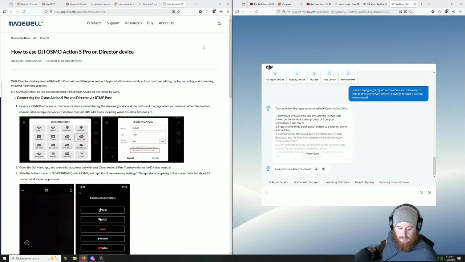Click the Magewell page vertical scrollbar

pyautogui.click(x=231, y=58)
